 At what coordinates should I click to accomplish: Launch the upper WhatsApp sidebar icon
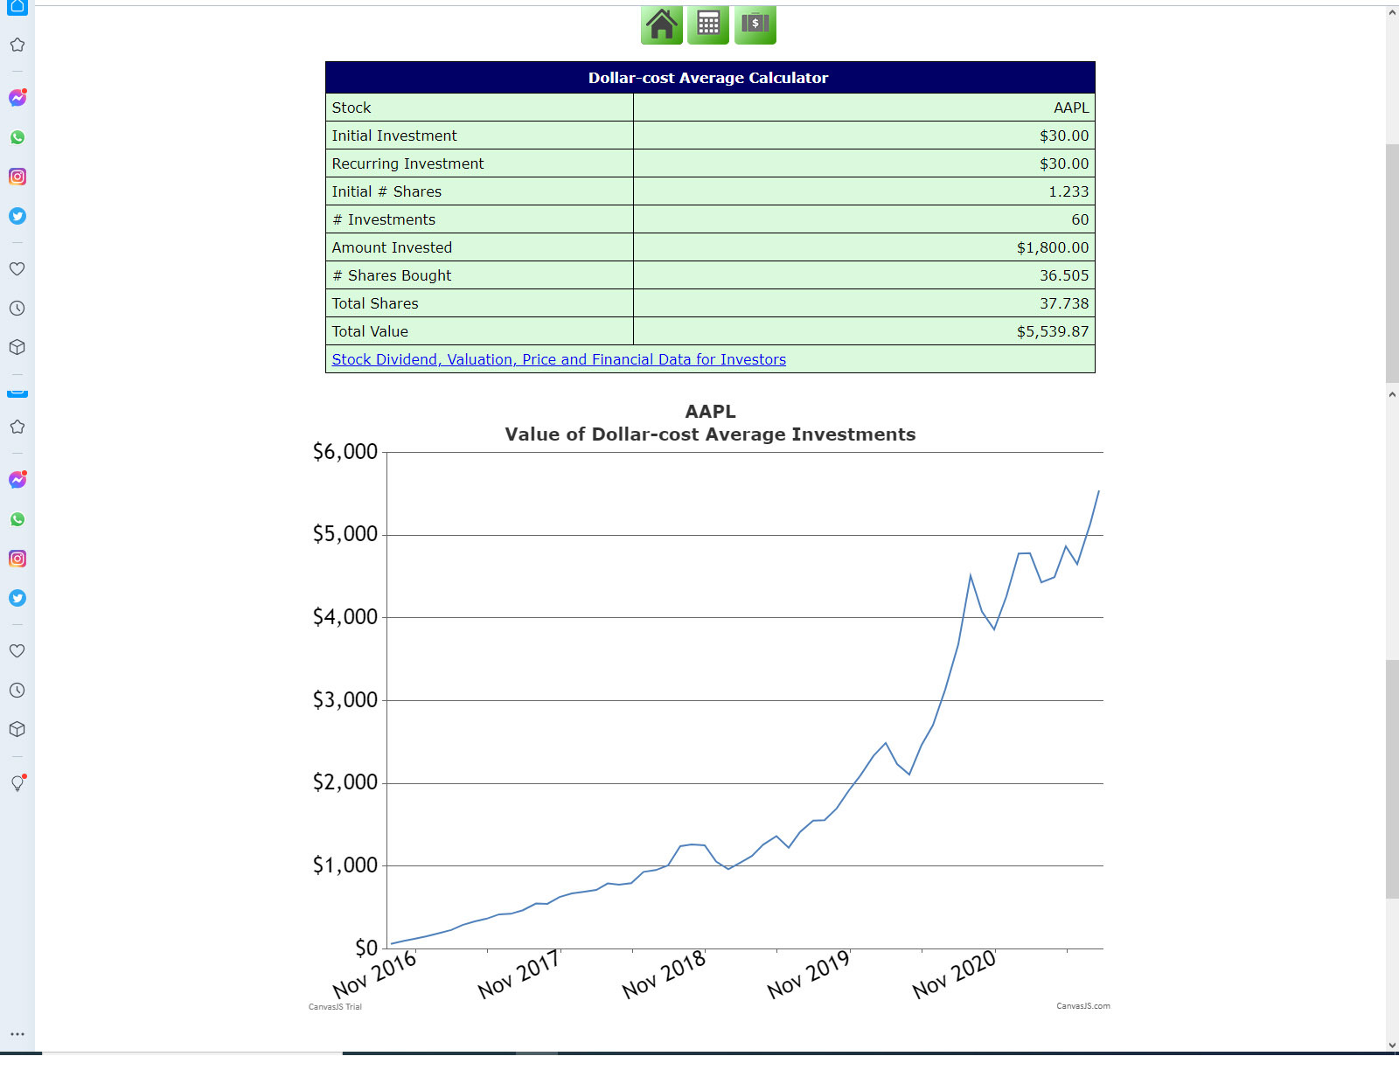tap(17, 137)
